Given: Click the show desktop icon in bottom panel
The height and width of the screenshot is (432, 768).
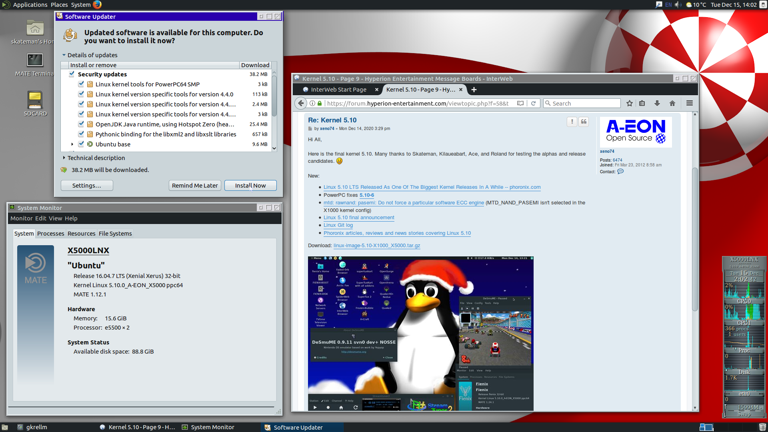Looking at the screenshot, I should tap(5, 427).
